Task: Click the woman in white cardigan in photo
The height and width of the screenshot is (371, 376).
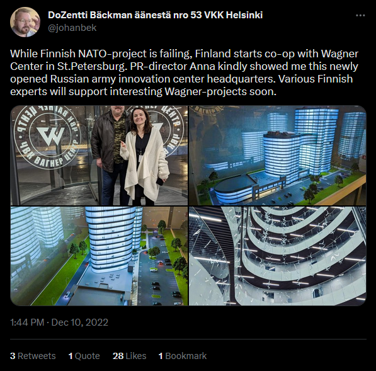Action: (x=144, y=156)
